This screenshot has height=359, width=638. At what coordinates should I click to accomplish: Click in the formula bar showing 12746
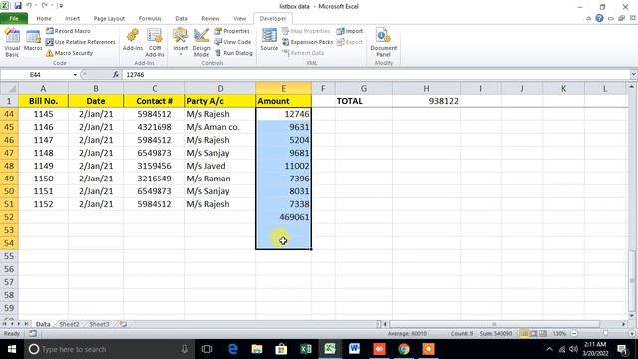[x=376, y=75]
